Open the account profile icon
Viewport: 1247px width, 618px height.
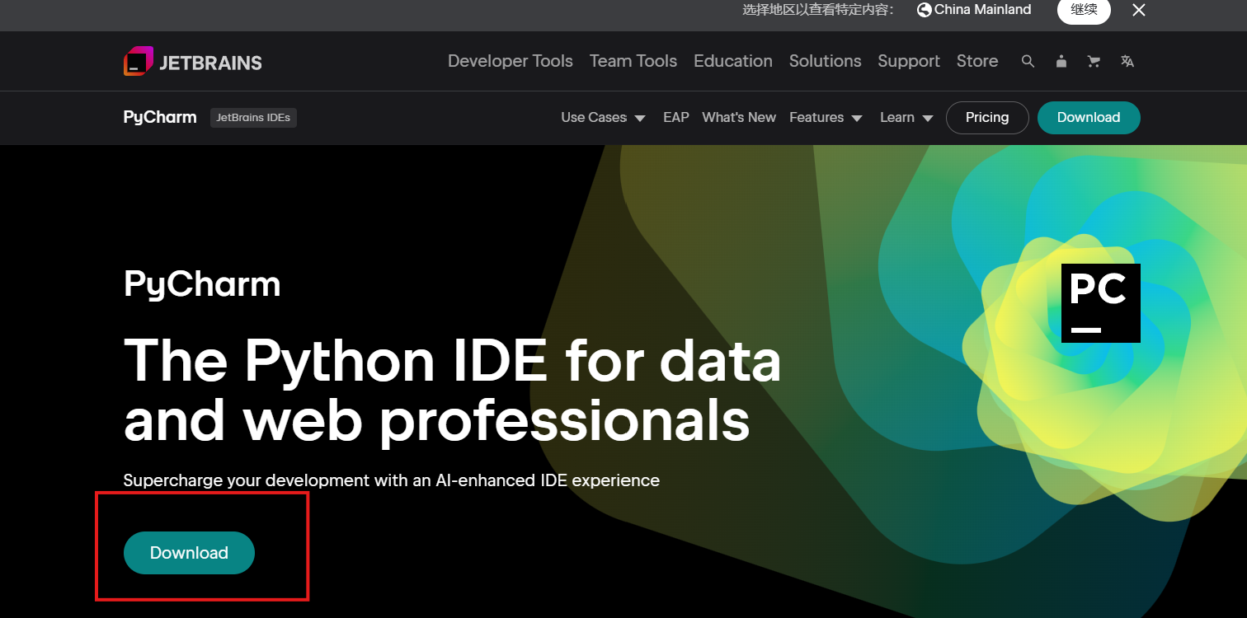[x=1061, y=61]
